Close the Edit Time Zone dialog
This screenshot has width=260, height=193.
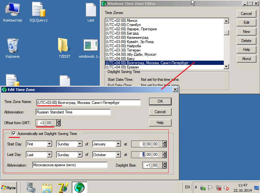tap(175, 90)
